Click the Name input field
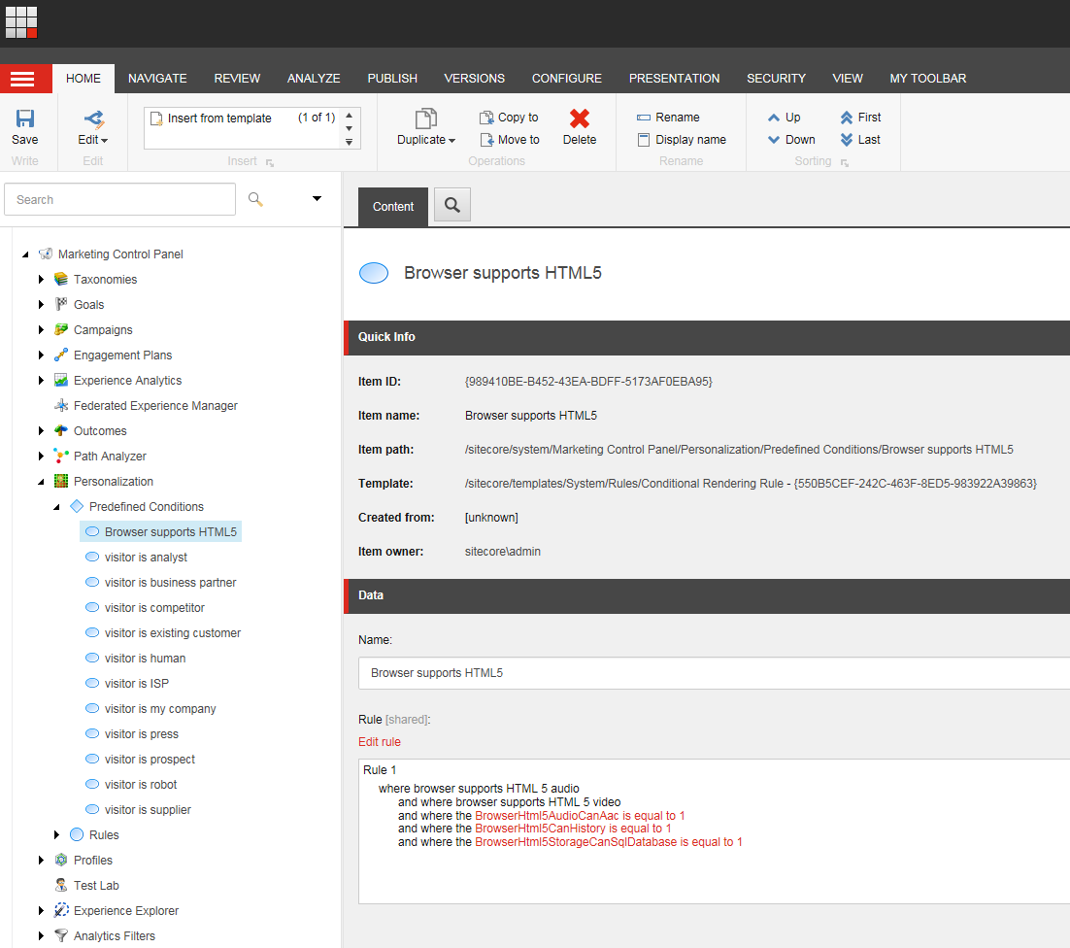The image size is (1070, 948). point(714,673)
